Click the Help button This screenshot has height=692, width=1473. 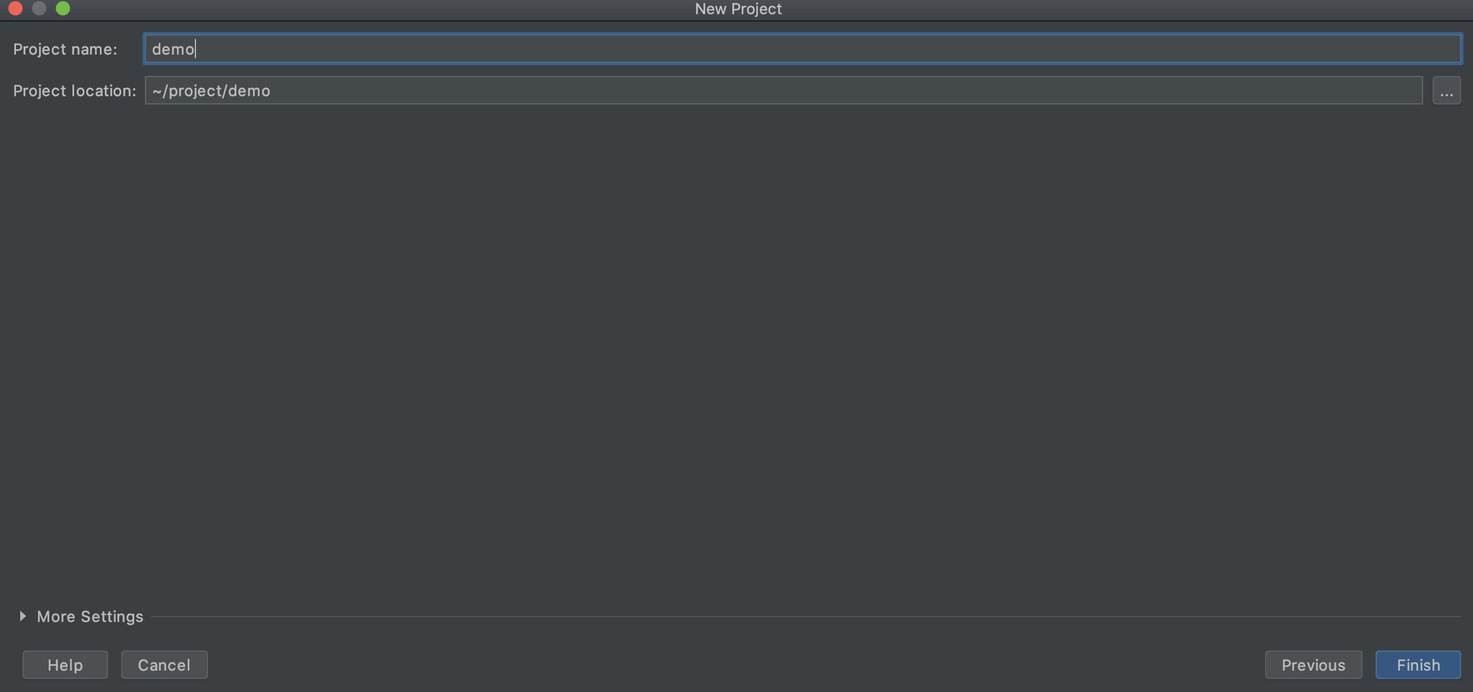(65, 665)
